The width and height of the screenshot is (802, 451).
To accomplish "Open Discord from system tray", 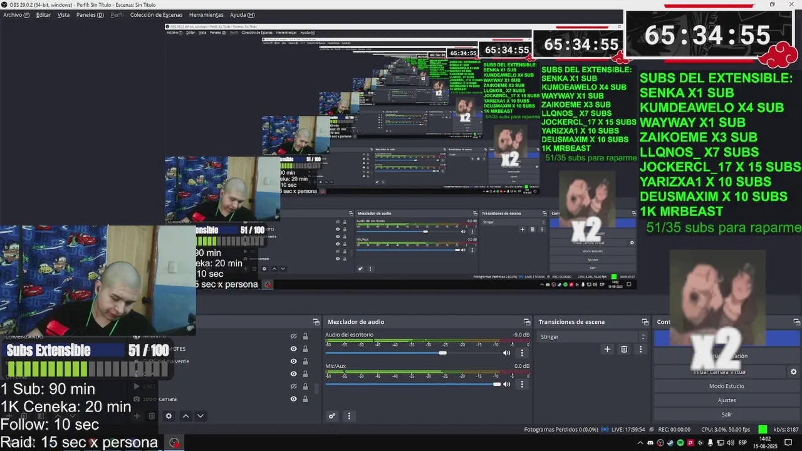I will tap(650, 443).
